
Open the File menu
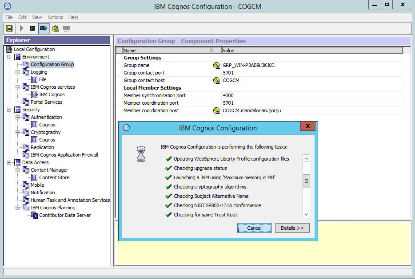9,17
